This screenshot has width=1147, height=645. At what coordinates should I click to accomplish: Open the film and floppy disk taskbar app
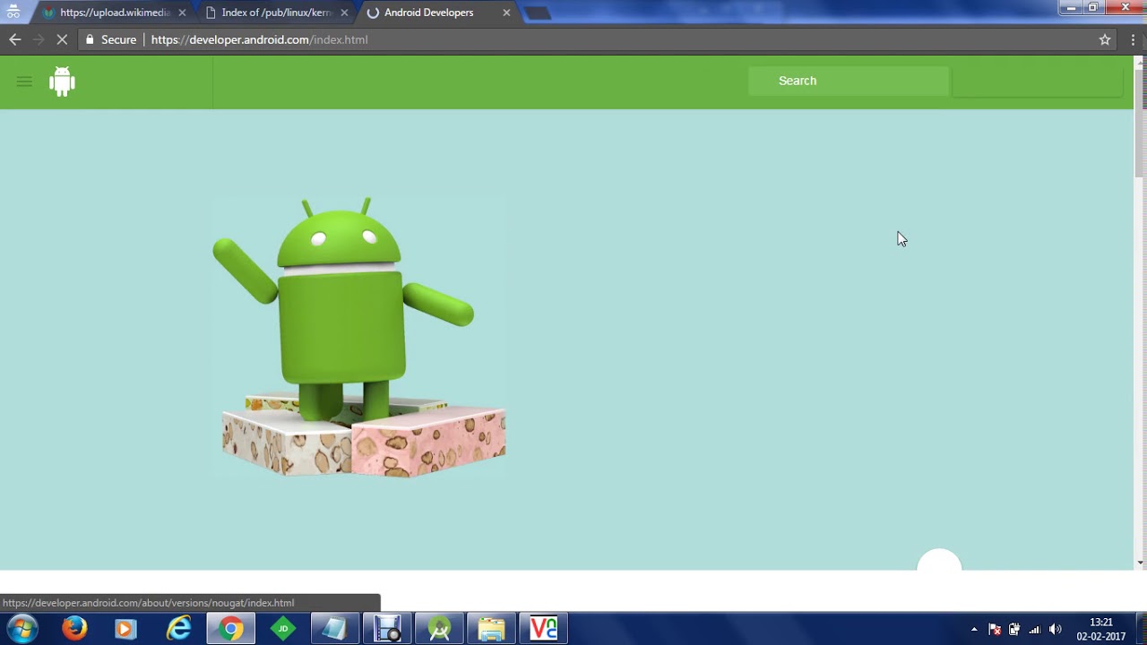point(386,629)
